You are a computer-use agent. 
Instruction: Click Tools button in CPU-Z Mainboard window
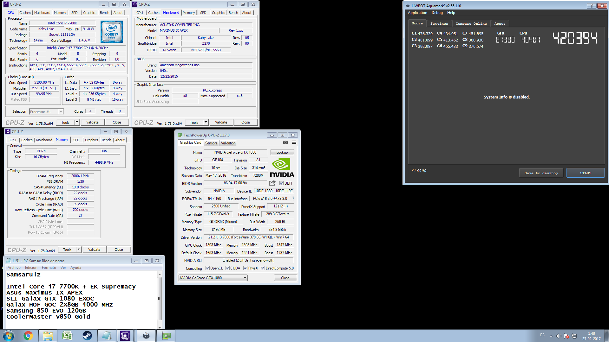(x=194, y=122)
